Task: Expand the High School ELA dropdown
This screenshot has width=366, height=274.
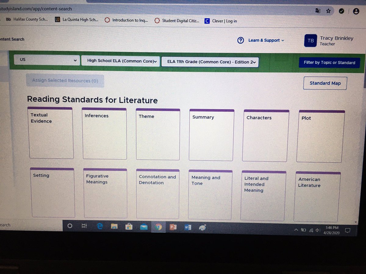Action: click(x=120, y=61)
